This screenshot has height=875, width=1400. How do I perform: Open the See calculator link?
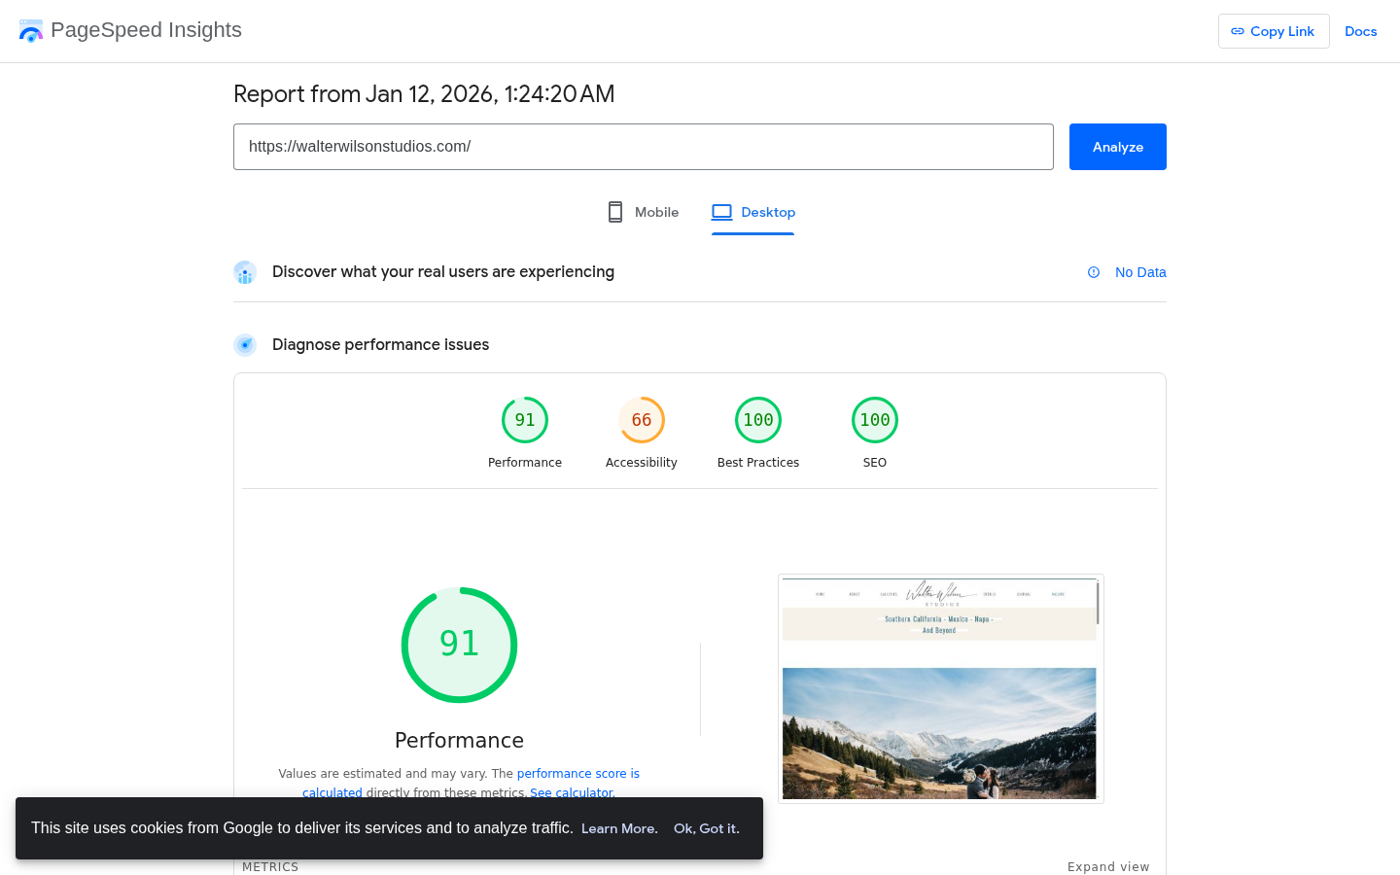(571, 792)
